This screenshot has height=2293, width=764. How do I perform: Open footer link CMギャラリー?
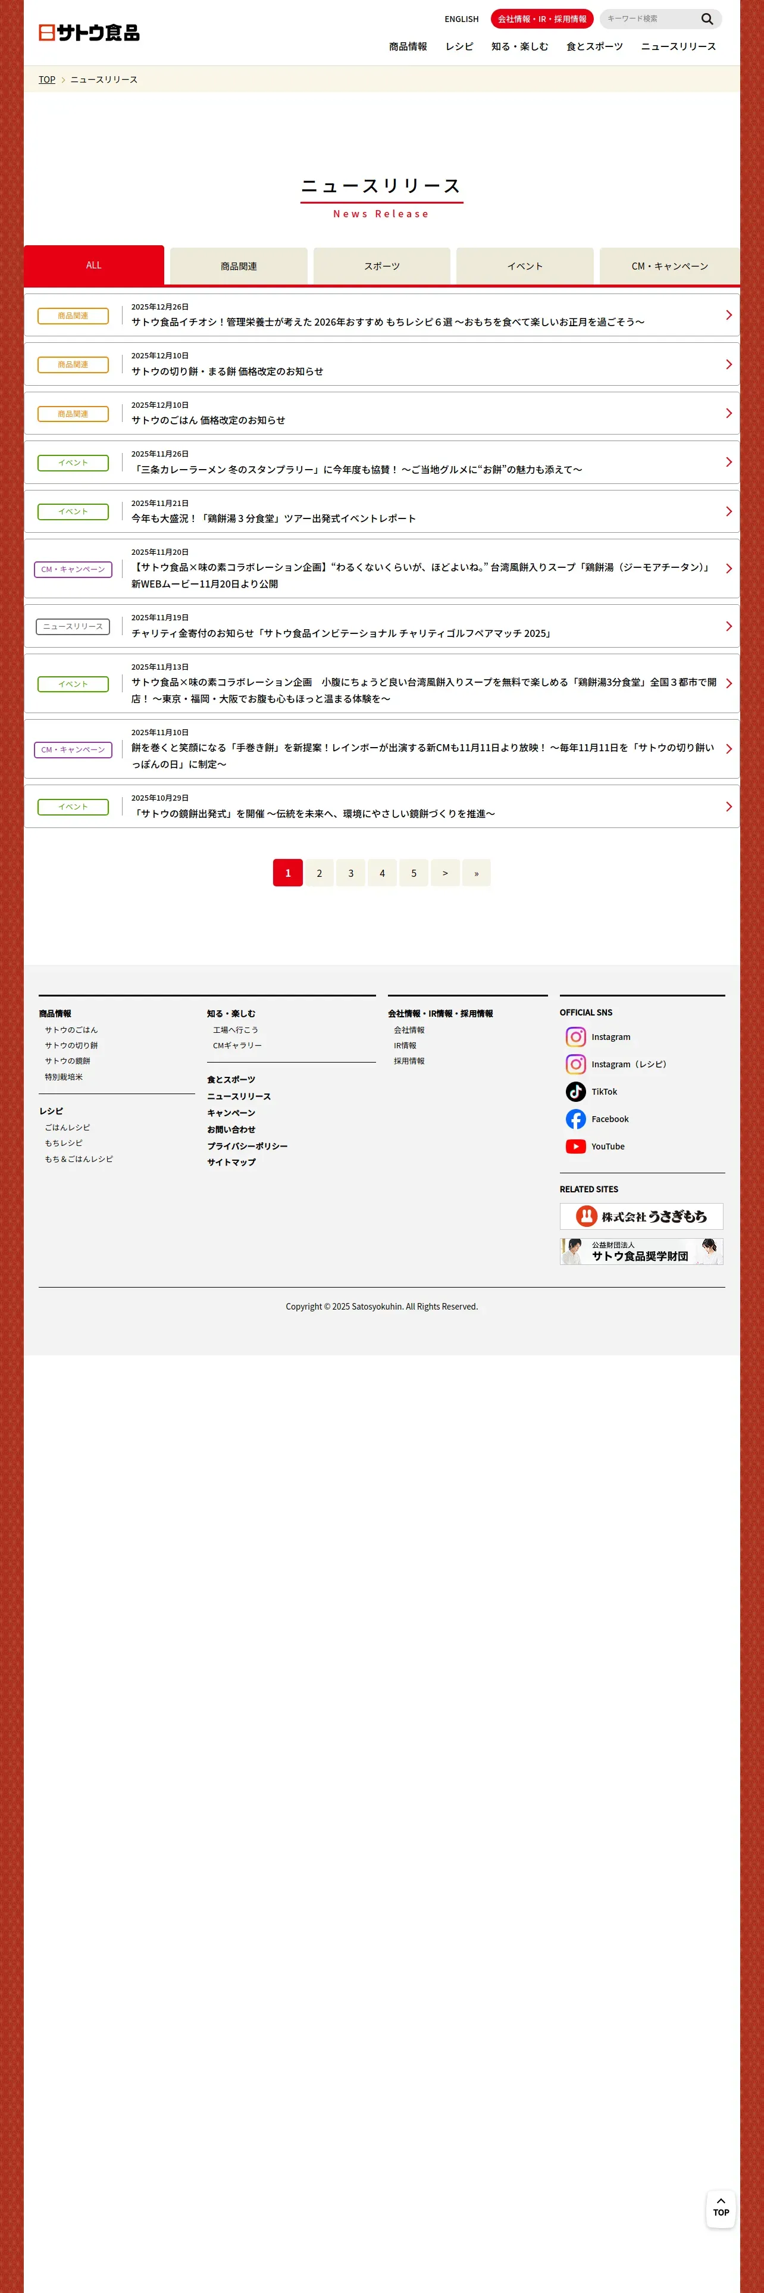[237, 1045]
